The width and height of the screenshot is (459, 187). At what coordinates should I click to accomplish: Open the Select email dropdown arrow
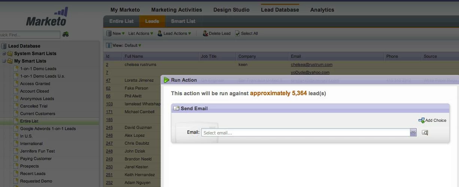tap(413, 133)
